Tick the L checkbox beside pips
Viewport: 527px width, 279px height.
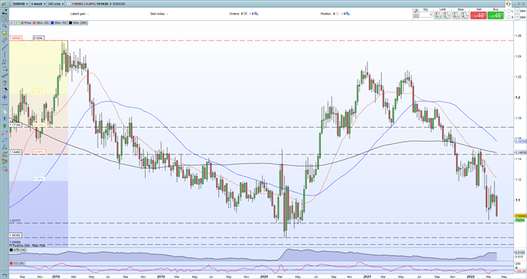(x=508, y=11)
